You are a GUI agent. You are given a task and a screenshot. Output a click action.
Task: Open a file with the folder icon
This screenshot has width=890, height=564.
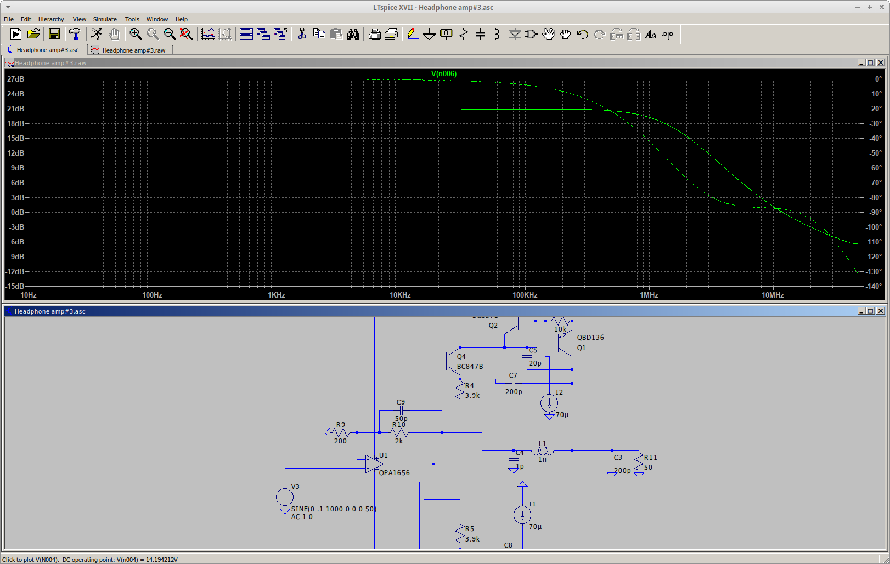pyautogui.click(x=33, y=34)
